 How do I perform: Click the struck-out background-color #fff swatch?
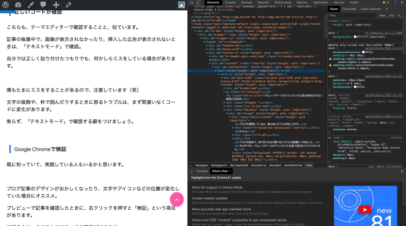tap(363, 52)
